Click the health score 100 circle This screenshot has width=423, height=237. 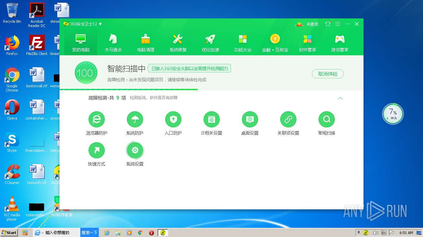(x=86, y=73)
